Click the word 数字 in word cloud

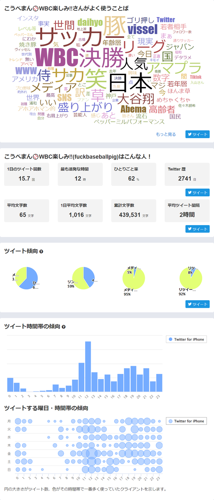(x=161, y=77)
